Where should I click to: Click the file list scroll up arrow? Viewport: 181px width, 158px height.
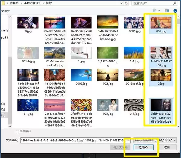179,17
